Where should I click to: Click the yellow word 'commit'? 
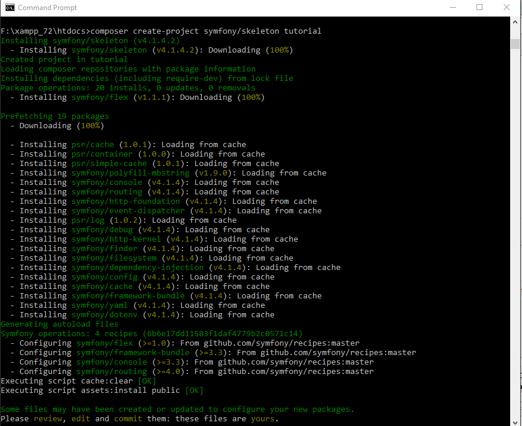(128, 419)
